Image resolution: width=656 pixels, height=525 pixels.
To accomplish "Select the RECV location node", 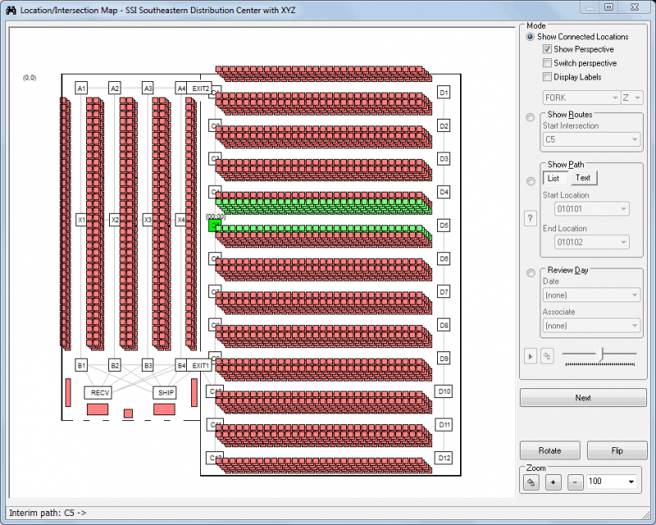I will click(98, 392).
